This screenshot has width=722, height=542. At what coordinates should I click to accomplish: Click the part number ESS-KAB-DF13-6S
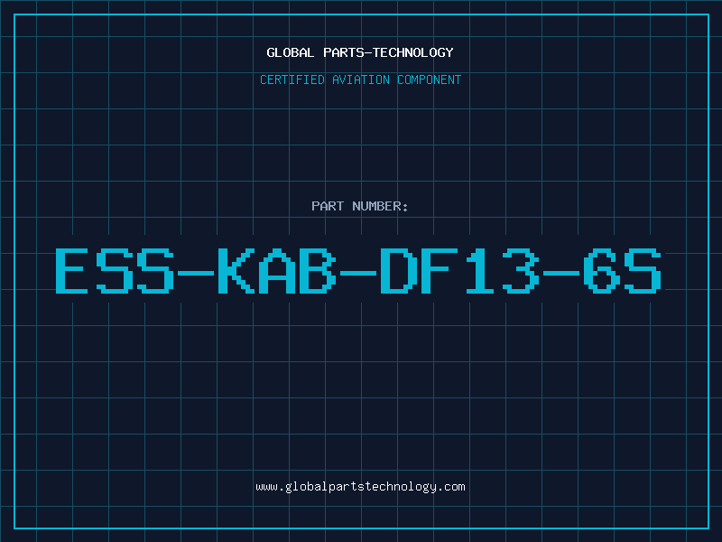[x=358, y=271]
